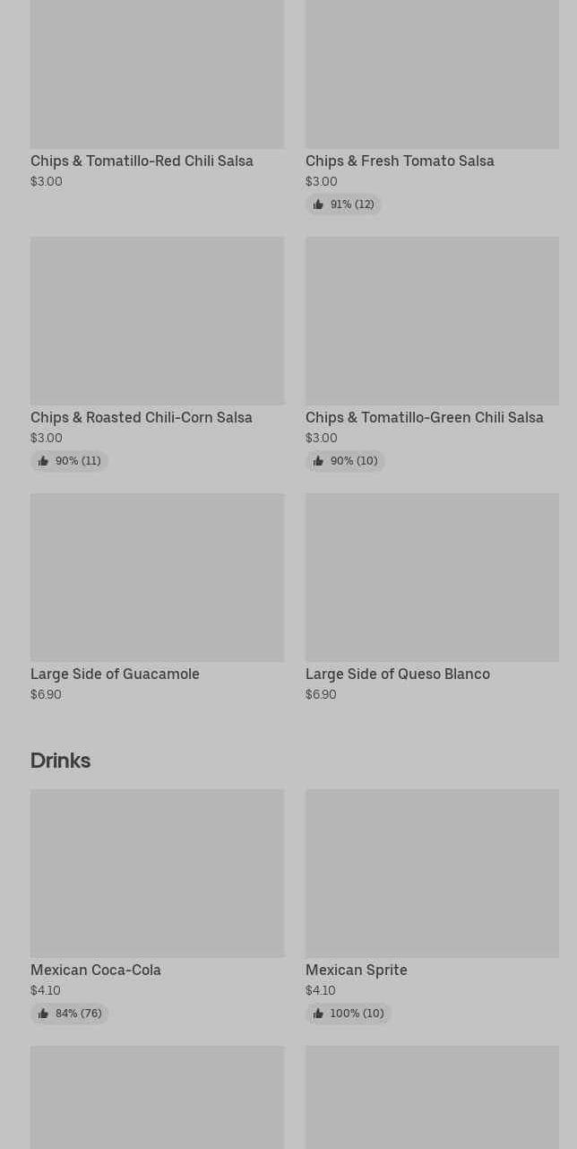This screenshot has height=1149, width=577.
Task: Click the Mexican Coca-Cola item name
Action: coord(96,970)
